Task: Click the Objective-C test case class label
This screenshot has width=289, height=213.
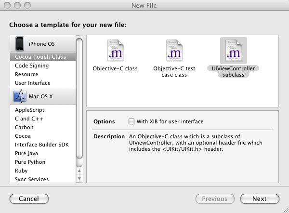Action: click(x=174, y=71)
